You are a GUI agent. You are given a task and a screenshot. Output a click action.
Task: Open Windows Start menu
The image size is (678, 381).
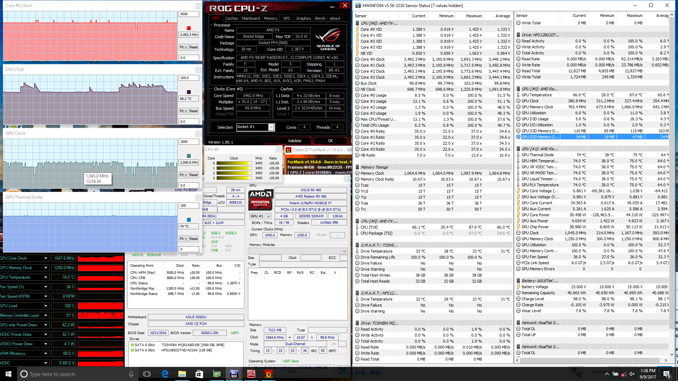coord(8,374)
